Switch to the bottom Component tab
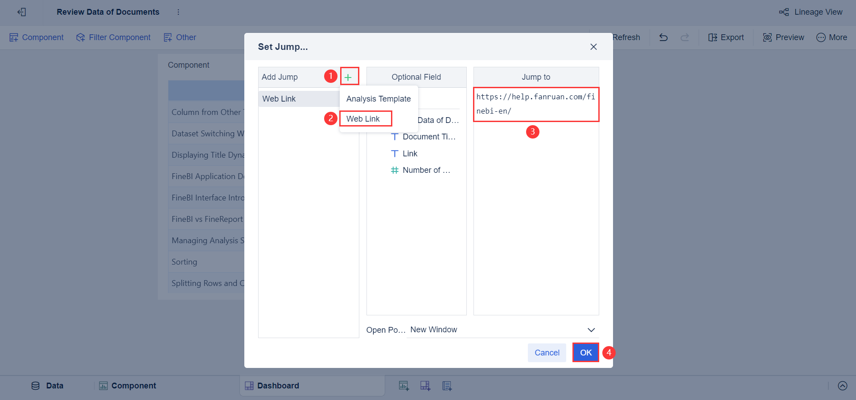Screen dimensions: 856x400 coord(128,386)
